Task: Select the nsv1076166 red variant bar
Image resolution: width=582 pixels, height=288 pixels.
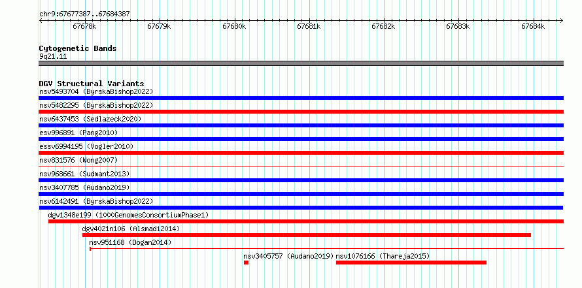Action: tap(411, 263)
